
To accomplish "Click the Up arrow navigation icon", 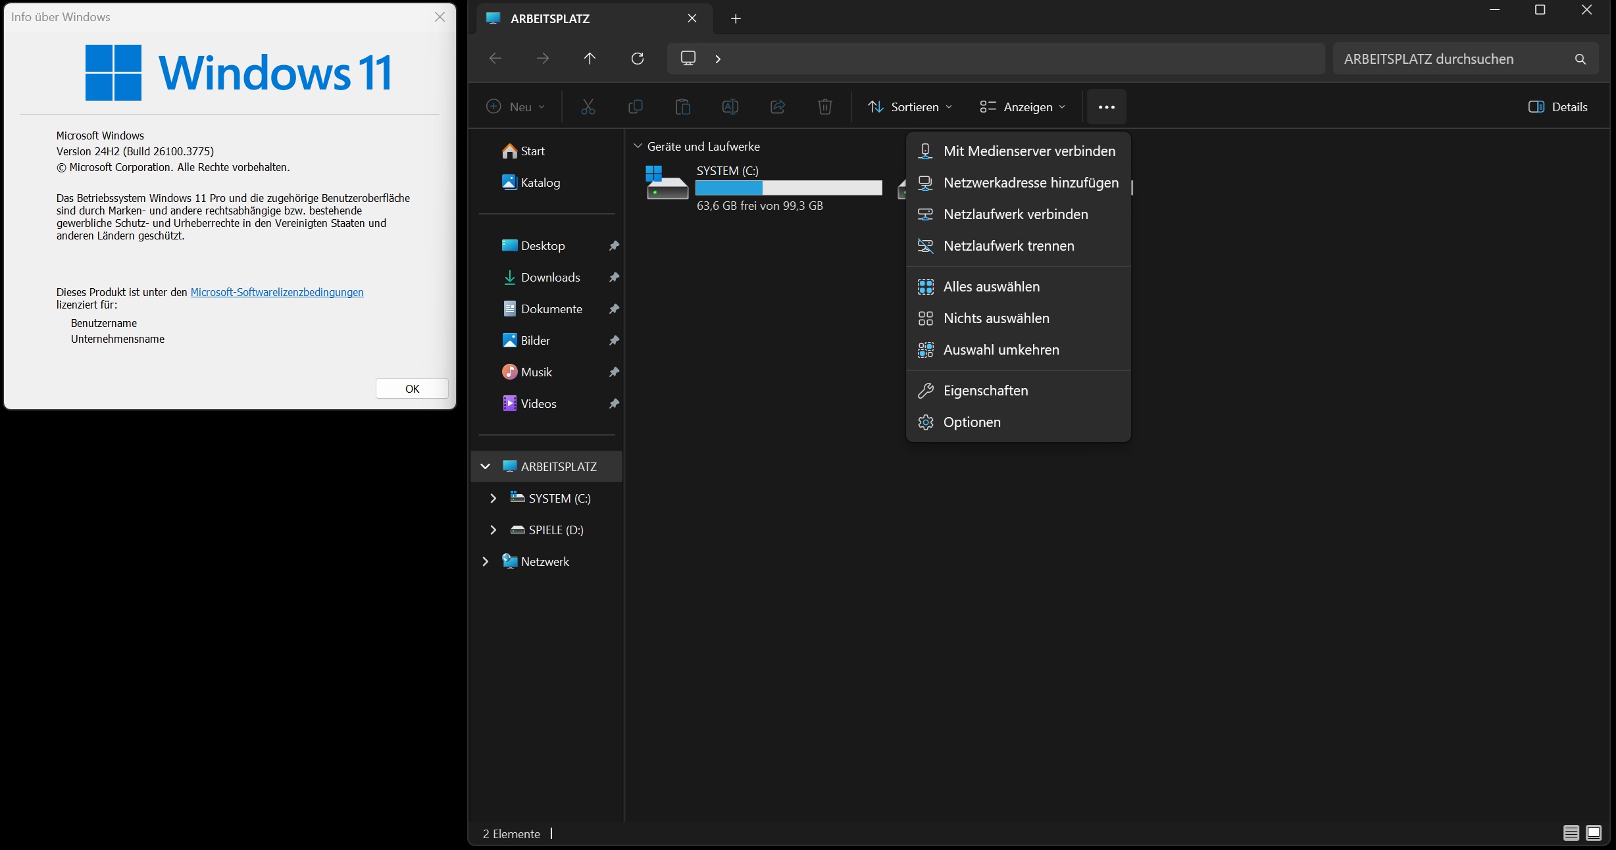I will click(x=590, y=59).
